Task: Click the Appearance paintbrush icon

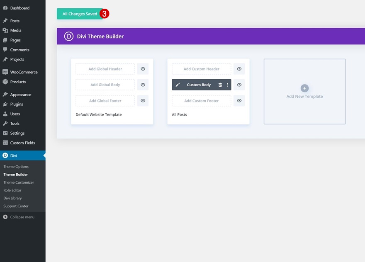Action: click(x=5, y=95)
